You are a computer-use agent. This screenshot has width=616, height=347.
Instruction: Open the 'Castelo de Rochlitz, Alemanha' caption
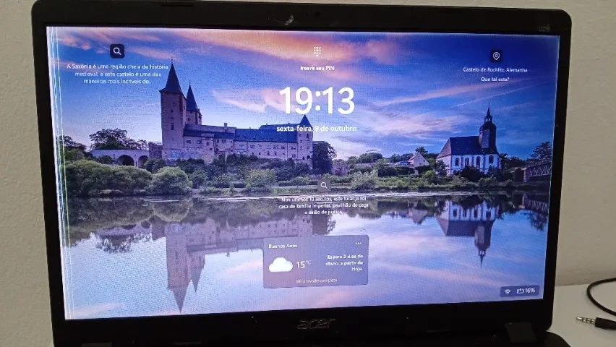[495, 70]
